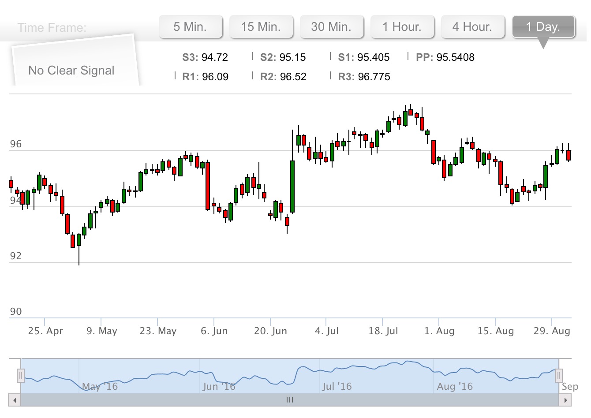Click the Aug '16 navigator label
The image size is (591, 418).
coord(455,387)
